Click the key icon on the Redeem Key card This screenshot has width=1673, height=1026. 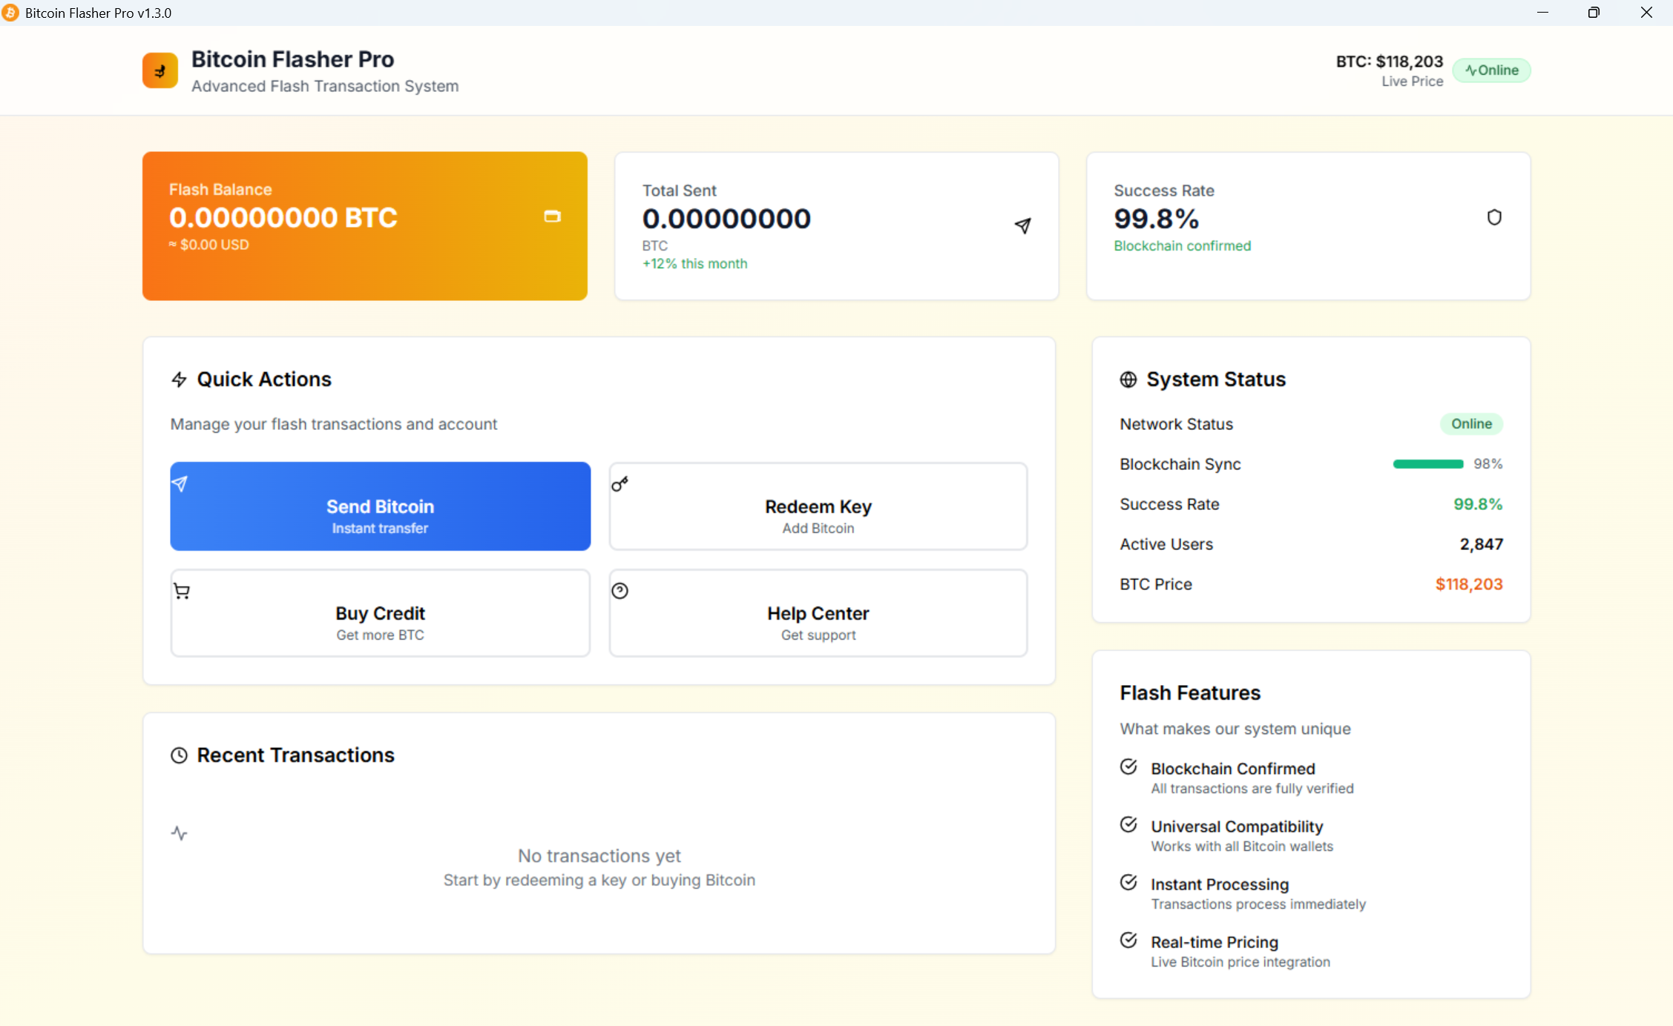pos(620,484)
